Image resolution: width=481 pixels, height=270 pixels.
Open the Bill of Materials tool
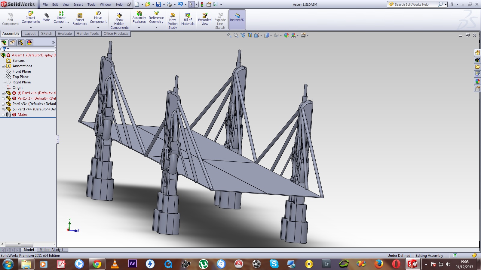click(188, 19)
